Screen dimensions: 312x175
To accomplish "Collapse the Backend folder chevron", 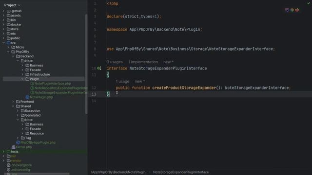I will (x=13, y=56).
